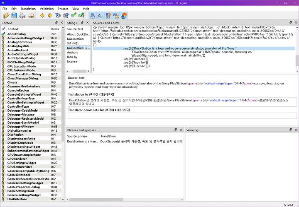Open the Validation menu

pos(47,9)
